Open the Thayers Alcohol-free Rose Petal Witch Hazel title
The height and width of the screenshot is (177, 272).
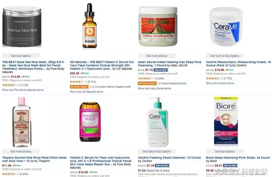[34, 159]
